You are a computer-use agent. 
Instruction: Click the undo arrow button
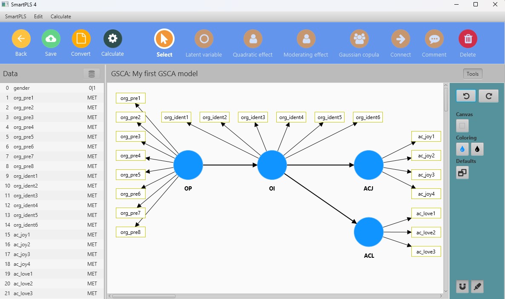466,96
